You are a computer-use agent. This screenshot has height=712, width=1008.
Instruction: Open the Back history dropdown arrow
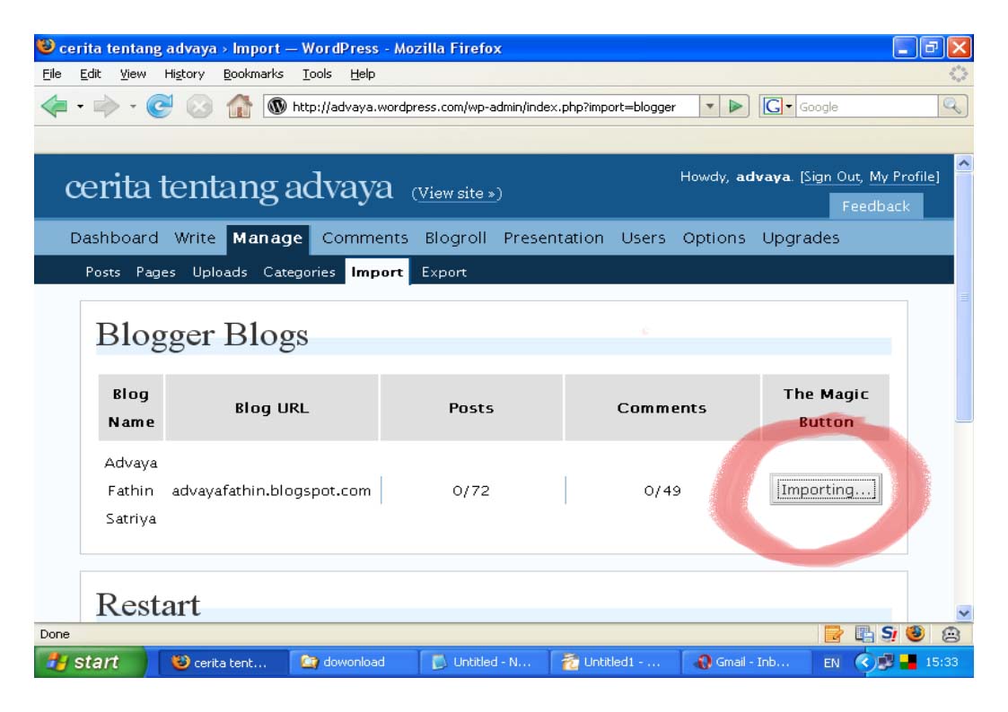click(x=80, y=107)
